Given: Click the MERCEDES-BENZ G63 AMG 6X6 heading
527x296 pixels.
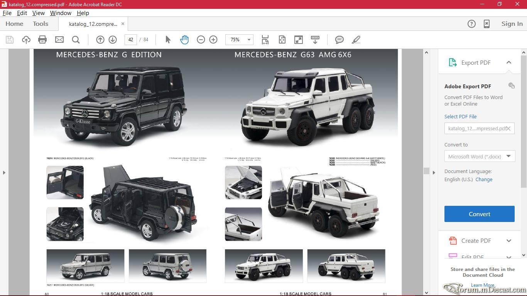Looking at the screenshot, I should tap(293, 55).
